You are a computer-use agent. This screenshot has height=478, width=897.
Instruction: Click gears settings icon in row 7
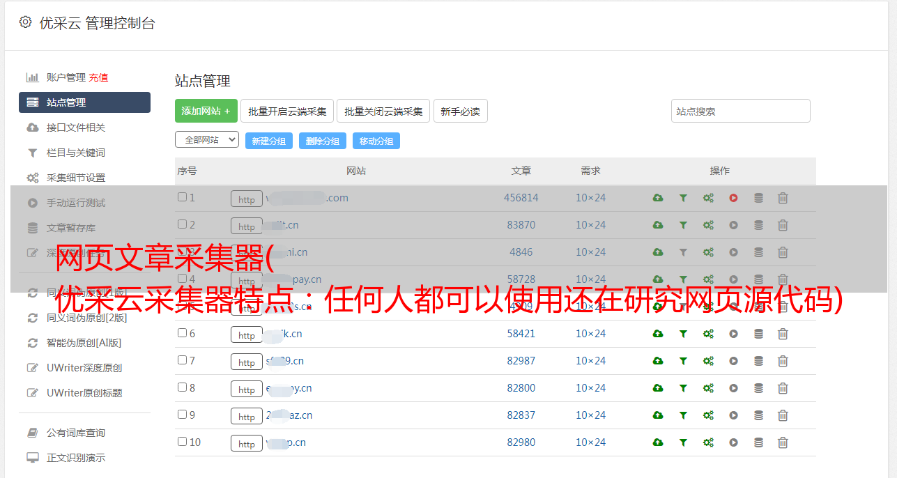tap(708, 361)
